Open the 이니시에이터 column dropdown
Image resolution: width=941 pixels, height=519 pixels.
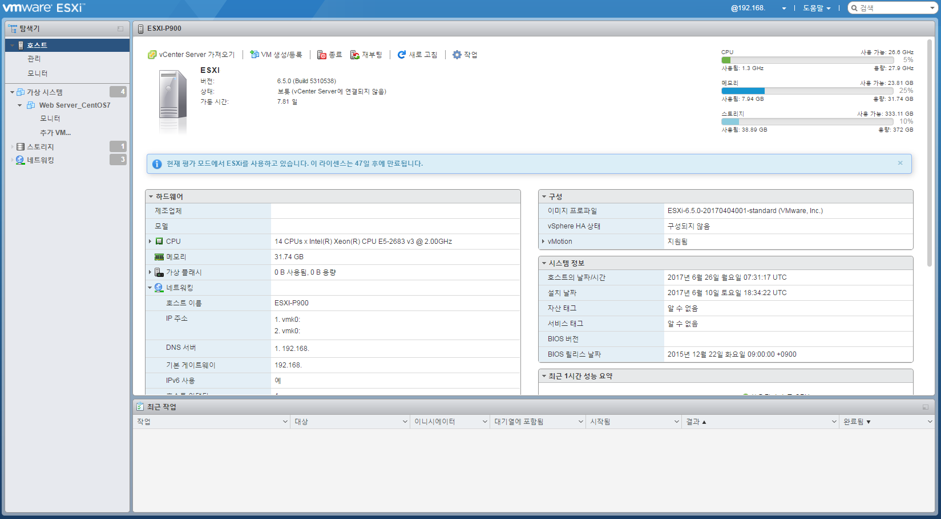pos(485,422)
